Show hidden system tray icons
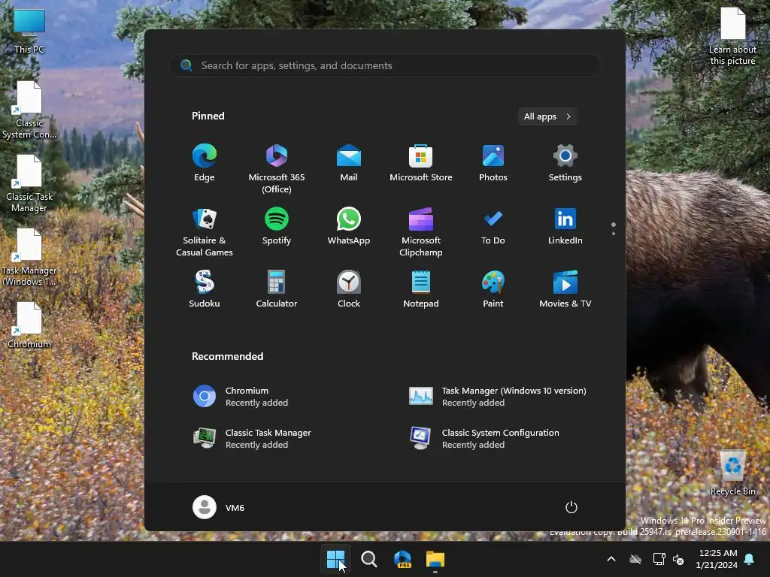The height and width of the screenshot is (577, 770). (x=611, y=559)
